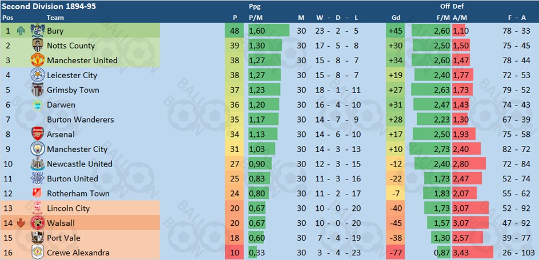Click the Newcastle United crest icon

[38, 164]
